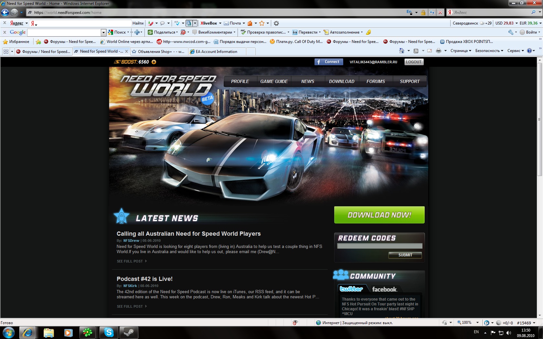Click the security padlock icon in address bar
Viewport: 543px width, 339px height.
[x=423, y=13]
